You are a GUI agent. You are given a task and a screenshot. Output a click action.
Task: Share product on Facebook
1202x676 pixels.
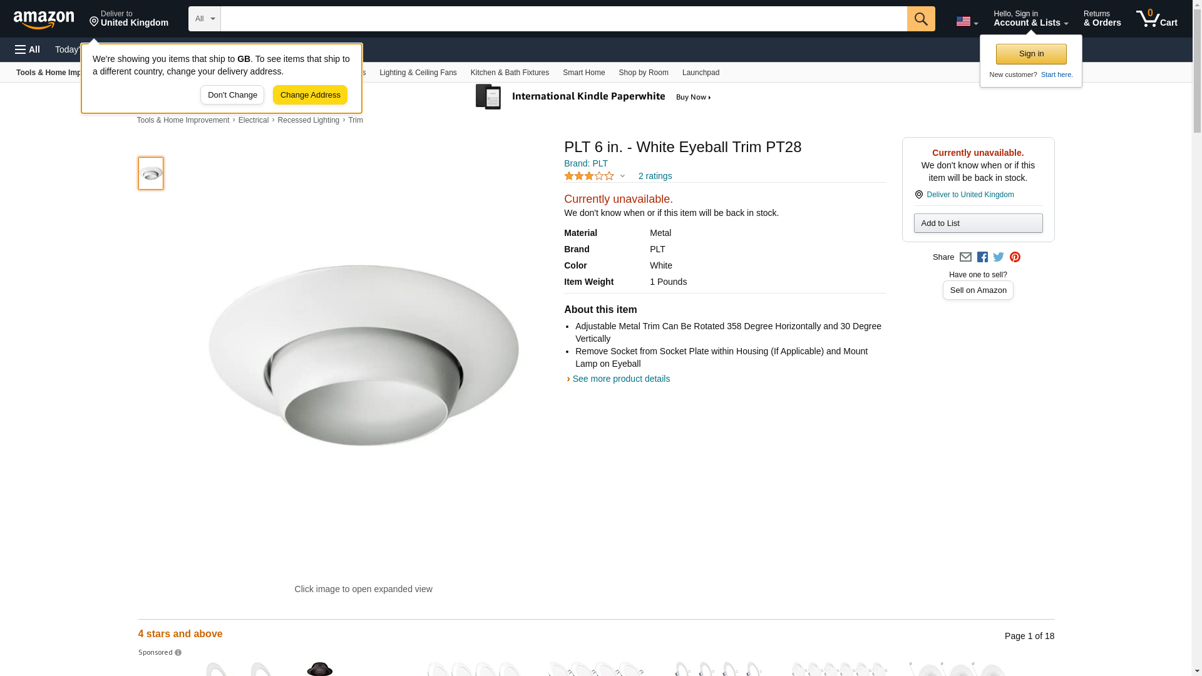(982, 257)
